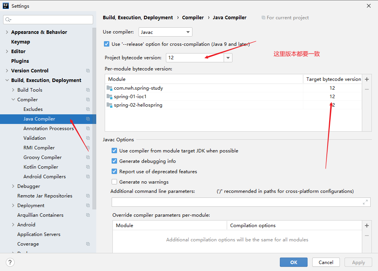Viewport: 378px width, 271px height.
Task: Expand Appearance & Behavior section
Action: pos(7,32)
